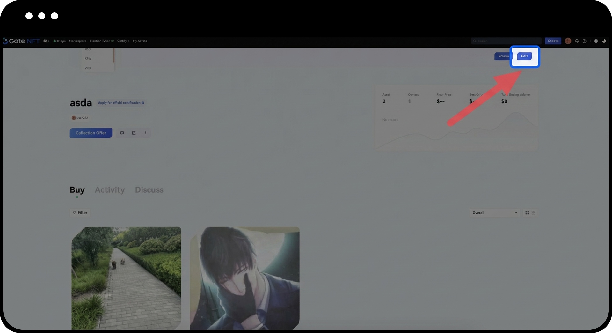
Task: Click the share icon beside Collection Offer
Action: pos(134,133)
